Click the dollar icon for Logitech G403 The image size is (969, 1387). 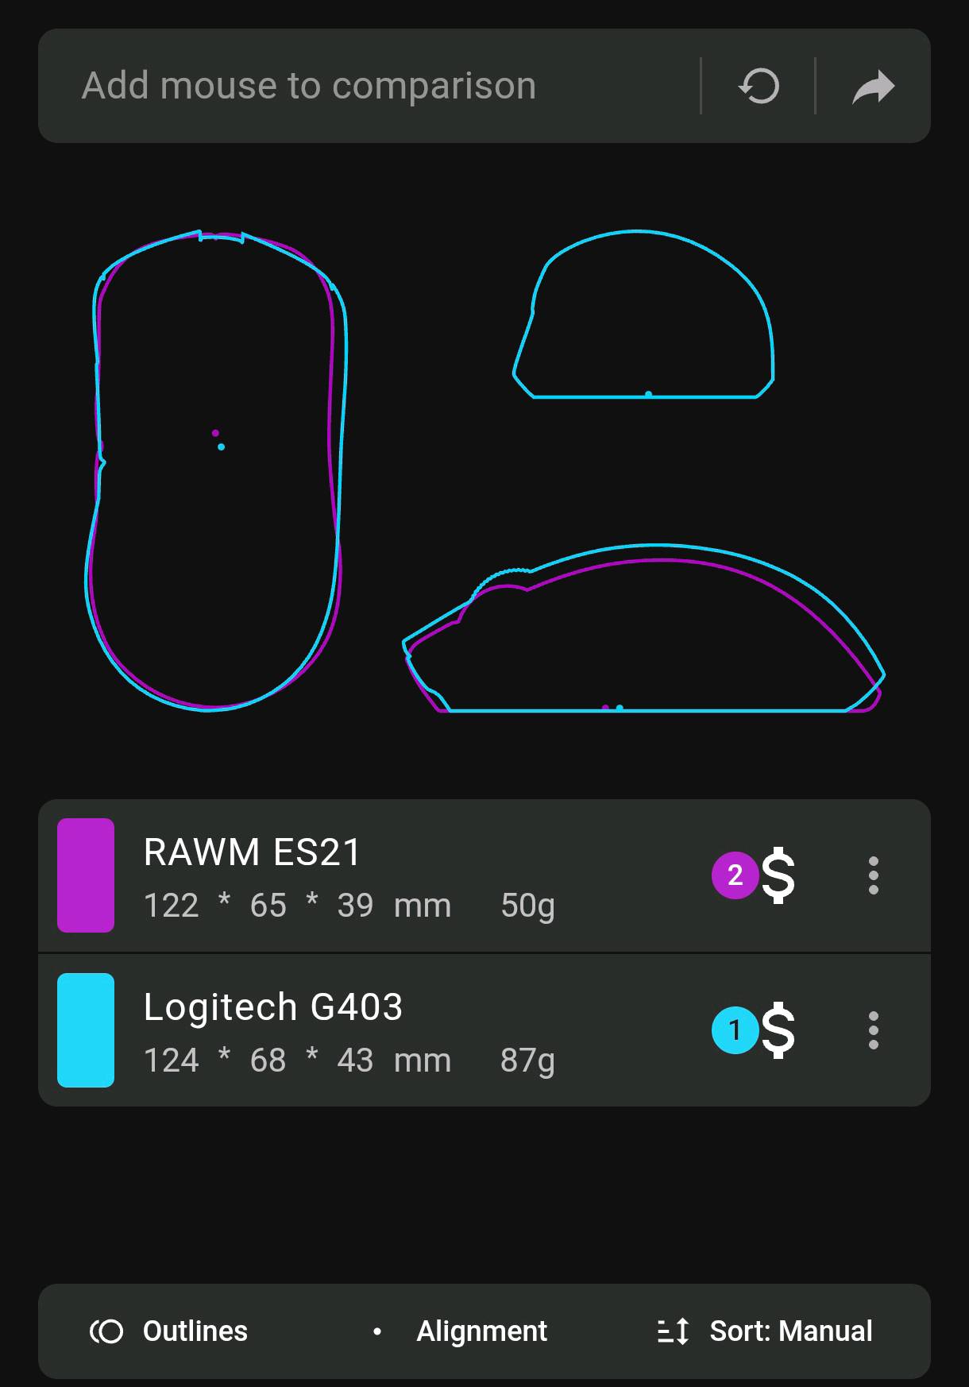pyautogui.click(x=778, y=1030)
